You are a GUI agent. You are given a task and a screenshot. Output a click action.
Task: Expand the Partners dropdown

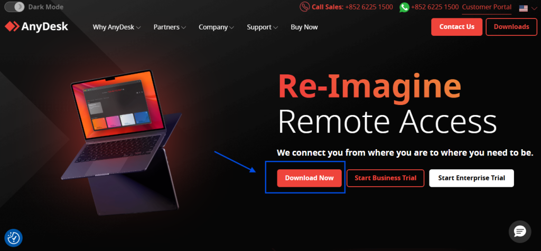click(x=170, y=27)
